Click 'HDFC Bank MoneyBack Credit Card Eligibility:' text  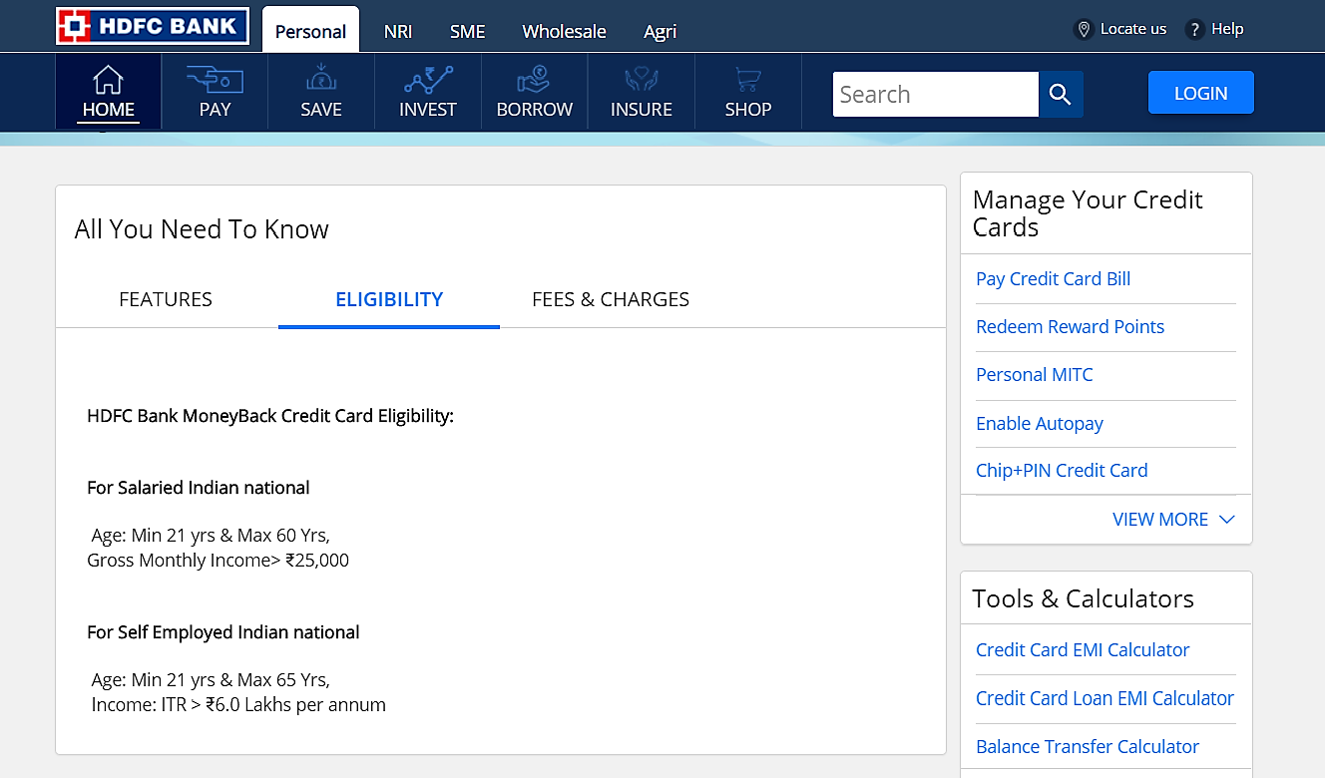(270, 416)
